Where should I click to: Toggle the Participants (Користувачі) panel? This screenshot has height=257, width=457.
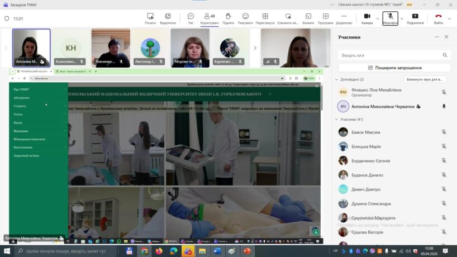210,18
